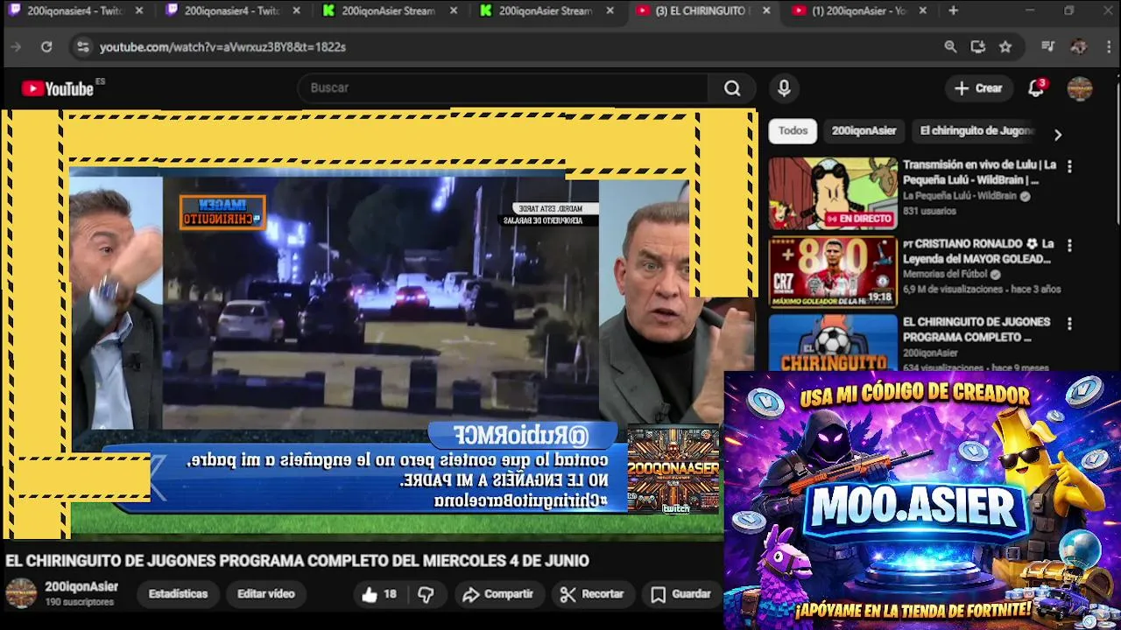Switch to second 200iqonAsier Stream Kick tab
Viewport: 1121px width, 630px height.
tap(547, 10)
